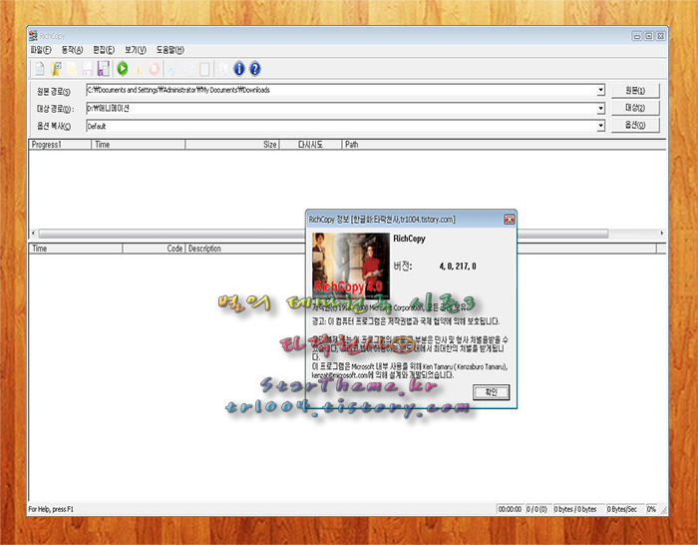Screen dimensions: 698x545
Task: Open the 파일(F) menu
Action: pyautogui.click(x=41, y=50)
